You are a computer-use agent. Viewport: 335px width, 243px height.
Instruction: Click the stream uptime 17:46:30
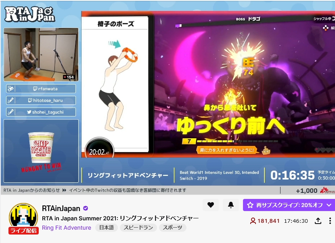coord(296,221)
